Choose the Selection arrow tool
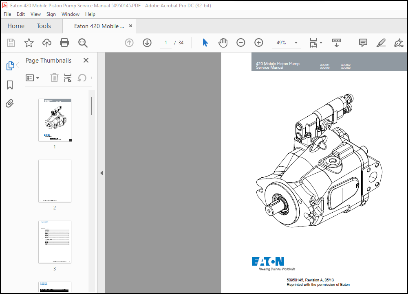 [205, 43]
